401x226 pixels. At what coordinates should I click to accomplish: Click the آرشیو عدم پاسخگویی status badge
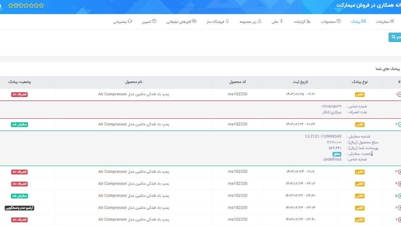[x=19, y=208]
